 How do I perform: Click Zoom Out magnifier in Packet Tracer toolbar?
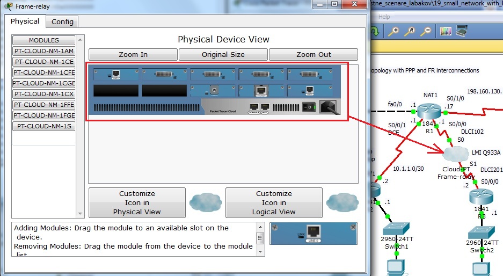426,31
